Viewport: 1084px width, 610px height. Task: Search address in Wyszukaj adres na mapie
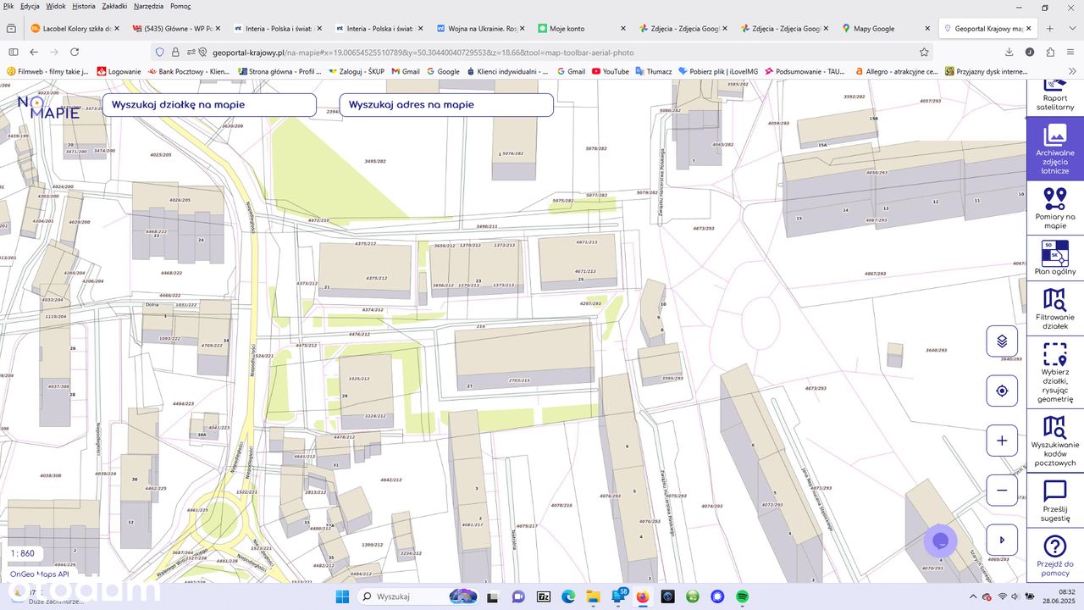pos(446,105)
